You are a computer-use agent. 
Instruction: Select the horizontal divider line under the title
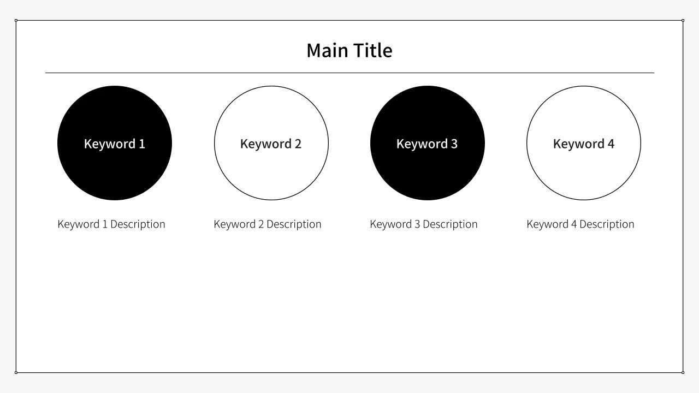coord(349,73)
